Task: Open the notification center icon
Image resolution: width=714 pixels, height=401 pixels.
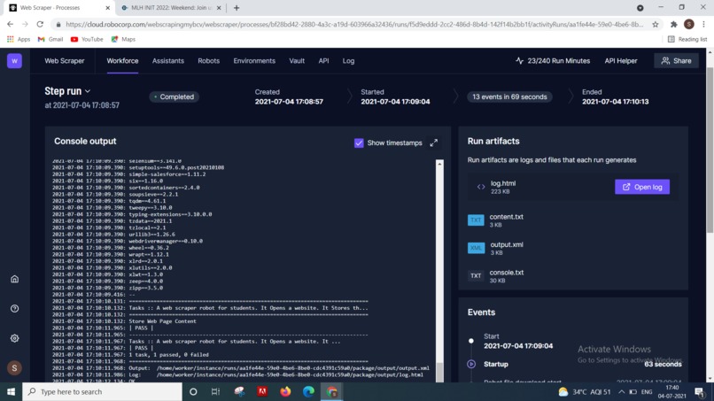Action: 701,391
